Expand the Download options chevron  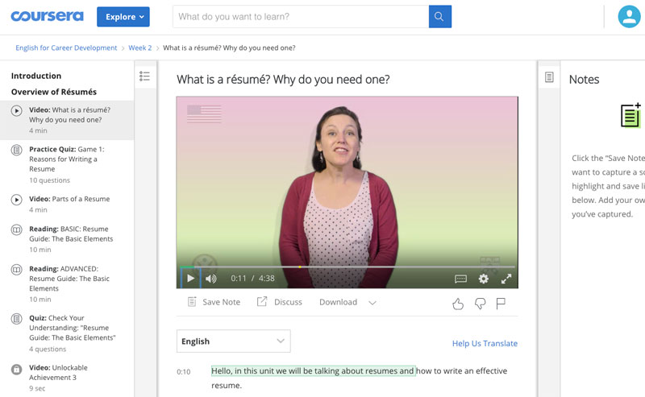click(x=372, y=303)
